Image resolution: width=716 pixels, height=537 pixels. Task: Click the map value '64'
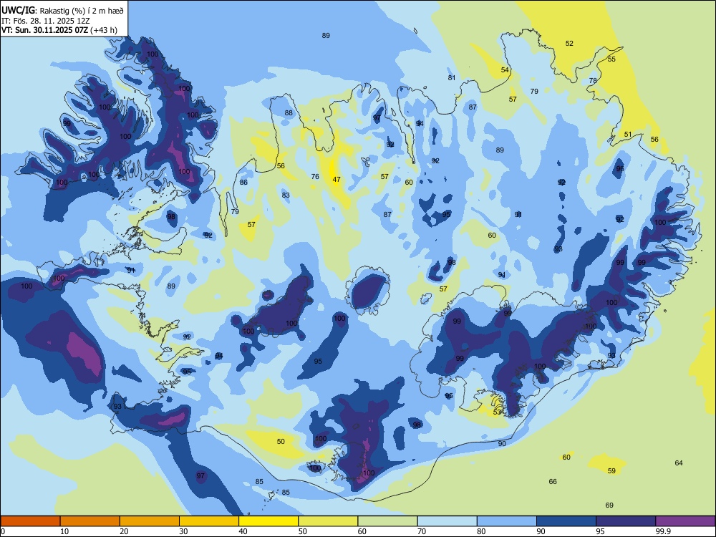click(679, 463)
